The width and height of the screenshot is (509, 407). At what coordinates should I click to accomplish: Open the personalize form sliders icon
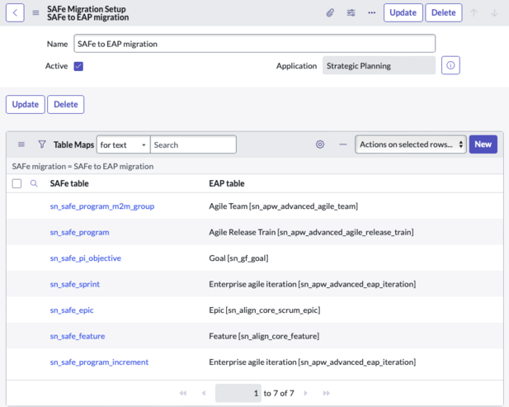tap(351, 13)
